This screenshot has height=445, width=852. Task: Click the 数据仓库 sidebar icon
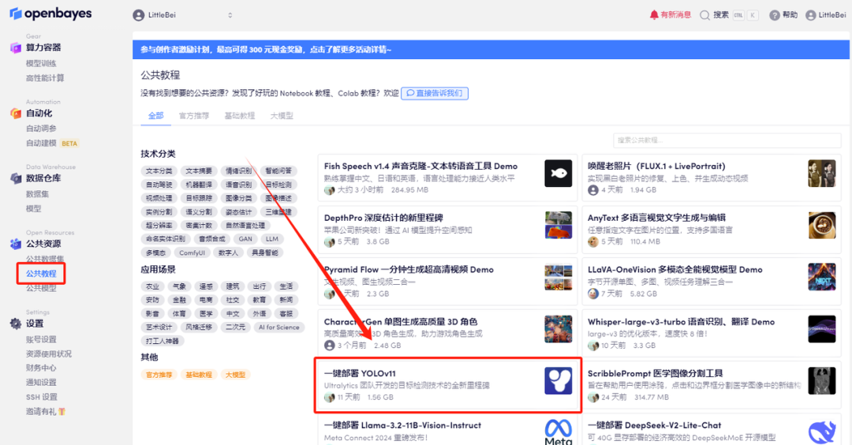click(x=16, y=178)
